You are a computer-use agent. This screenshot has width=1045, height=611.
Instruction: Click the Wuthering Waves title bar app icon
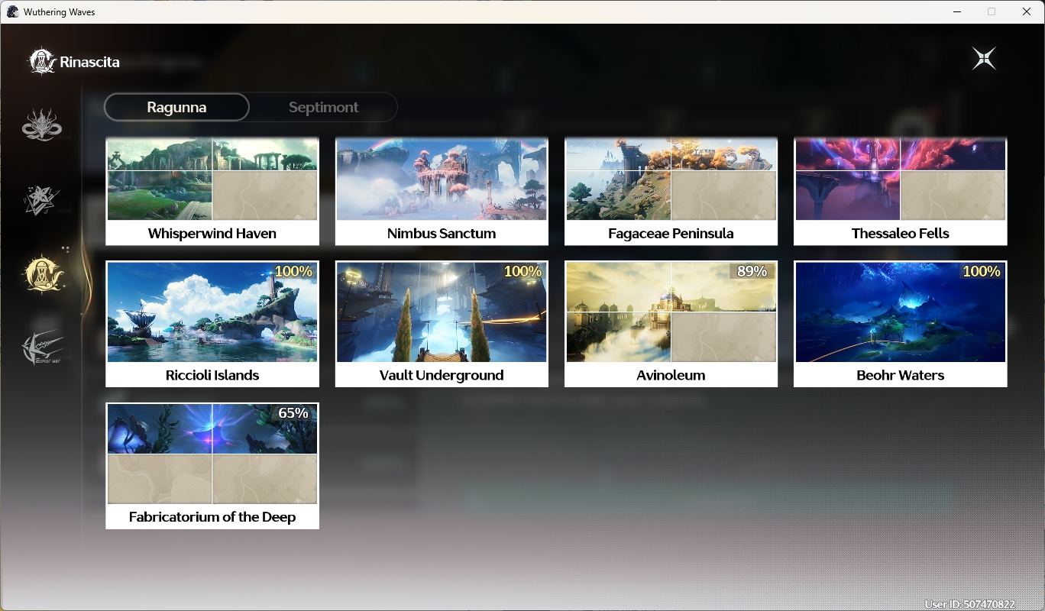tap(12, 11)
